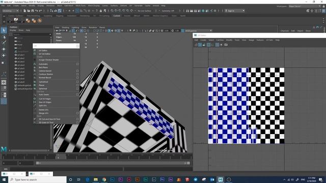Open the Workspace selector dropdown

point(305,6)
